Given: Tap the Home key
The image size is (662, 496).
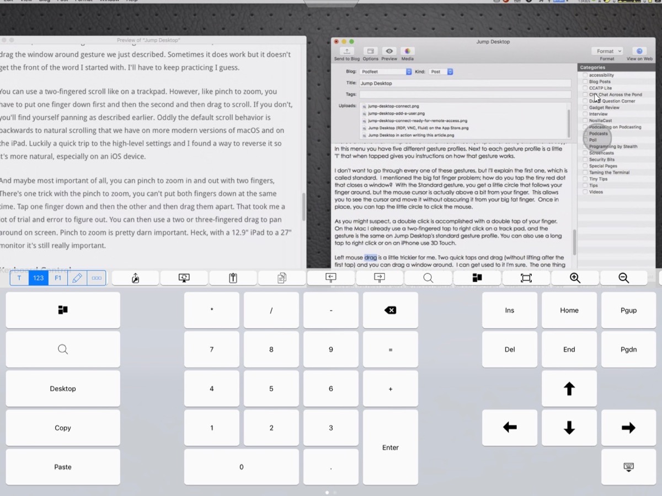Looking at the screenshot, I should tap(569, 310).
